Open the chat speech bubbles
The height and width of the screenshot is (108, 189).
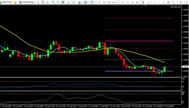point(186,2)
